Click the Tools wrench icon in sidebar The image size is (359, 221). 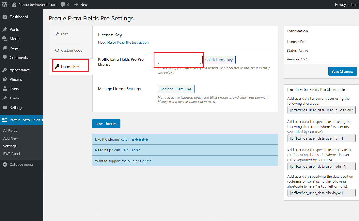click(x=5, y=98)
